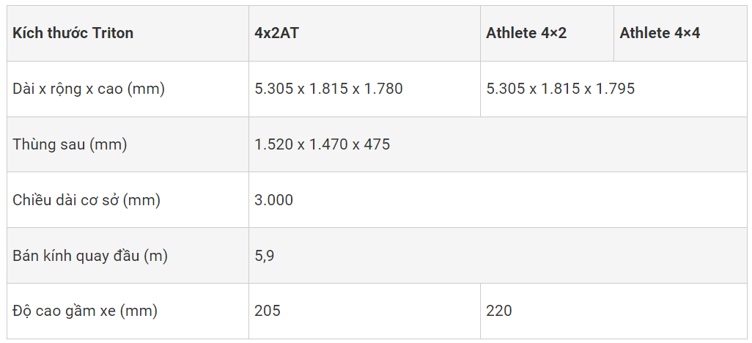Select the 1.520 x 1.470 x 475 cell
Viewport: 752px width, 343px height.
322,144
